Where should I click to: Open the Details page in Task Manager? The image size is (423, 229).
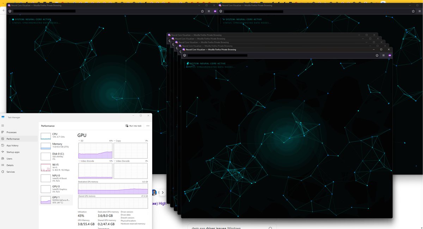pyautogui.click(x=19, y=165)
